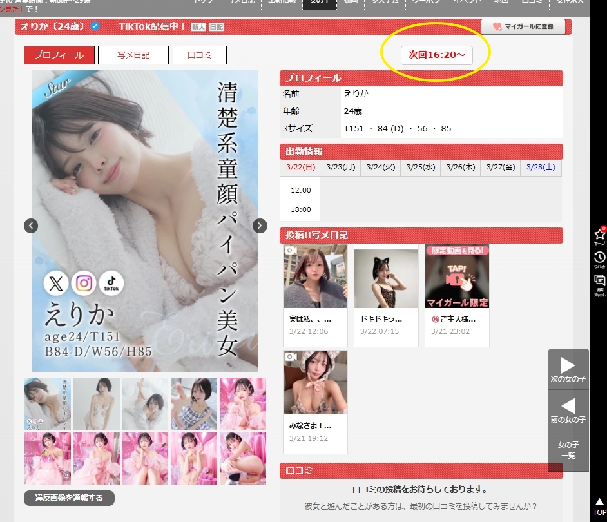The image size is (607, 522).
Task: Report image with 違反画像を通報する button
Action: pos(69,498)
